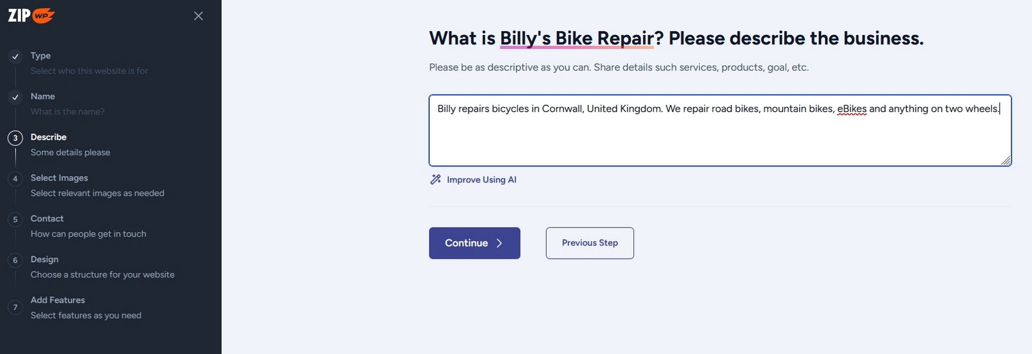Select the step 7 number icon
The image size is (1032, 354).
click(15, 307)
